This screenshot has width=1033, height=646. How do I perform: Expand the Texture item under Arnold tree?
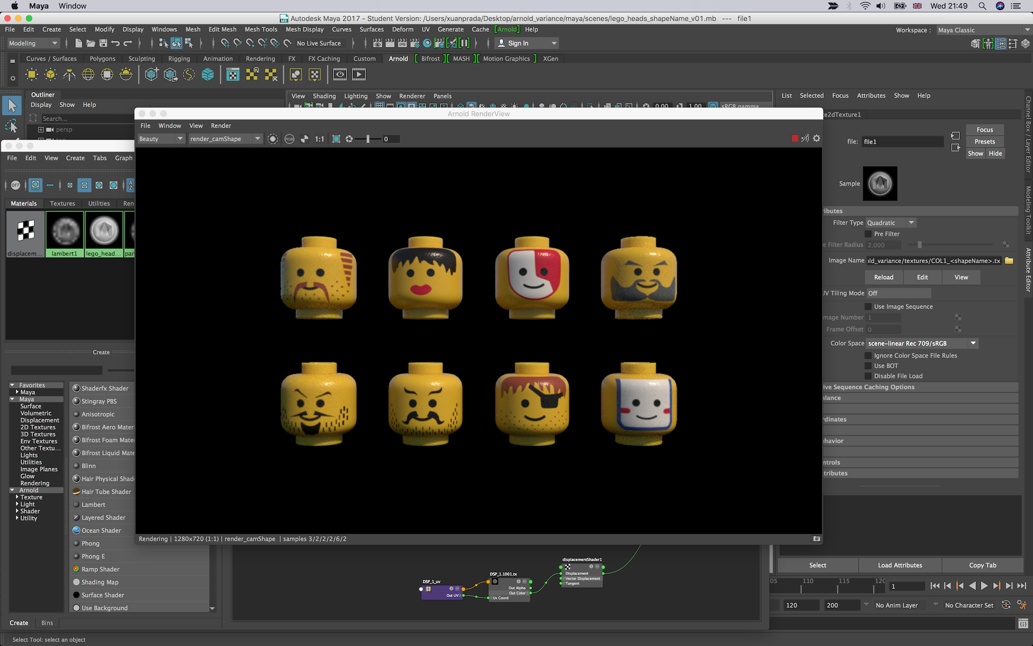17,497
